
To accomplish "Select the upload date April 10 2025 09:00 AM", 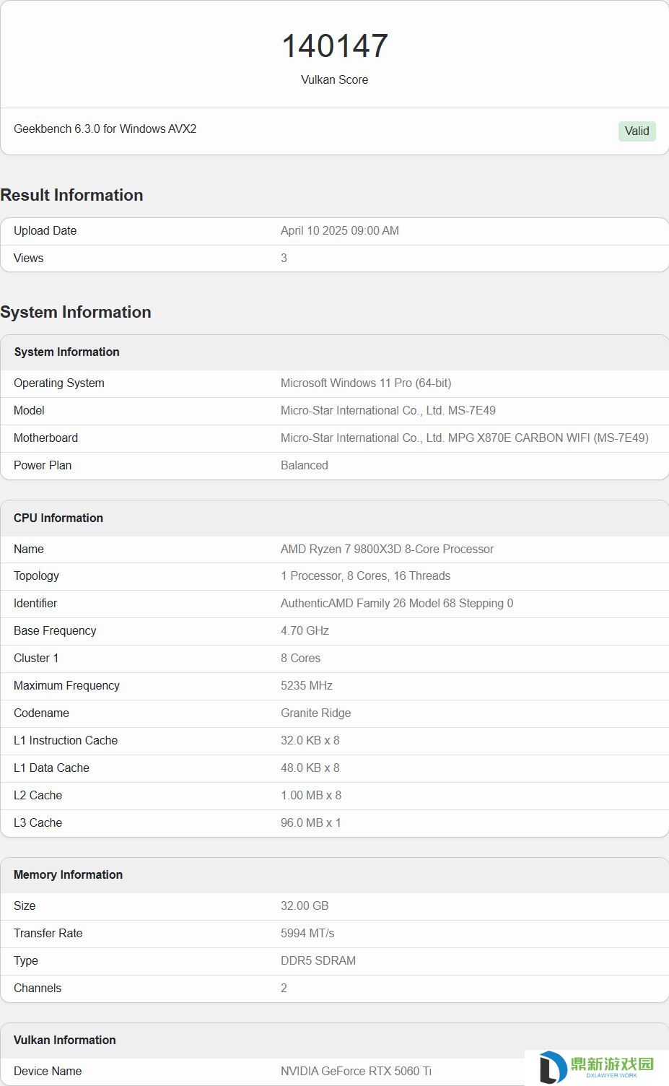I will click(340, 230).
